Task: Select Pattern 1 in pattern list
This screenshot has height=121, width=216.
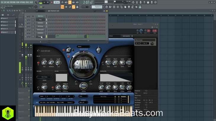Action: coord(8,18)
